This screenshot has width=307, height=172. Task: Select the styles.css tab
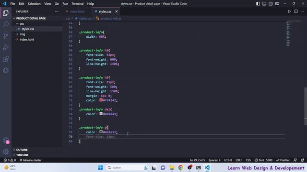pyautogui.click(x=105, y=11)
